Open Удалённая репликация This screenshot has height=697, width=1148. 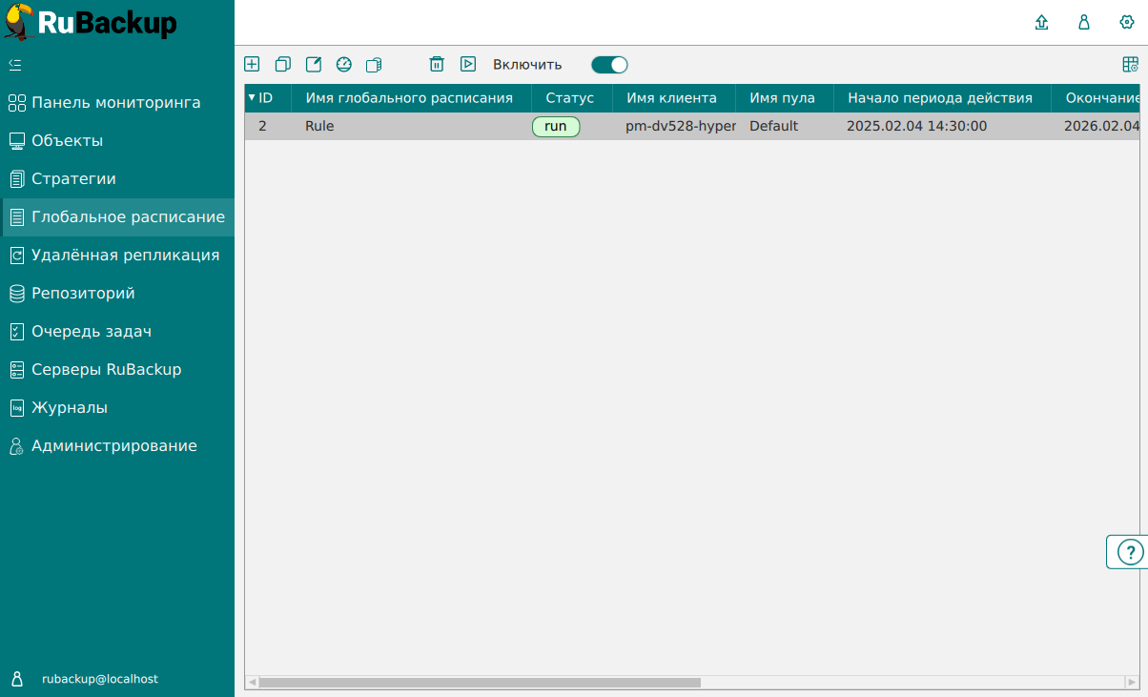point(117,255)
